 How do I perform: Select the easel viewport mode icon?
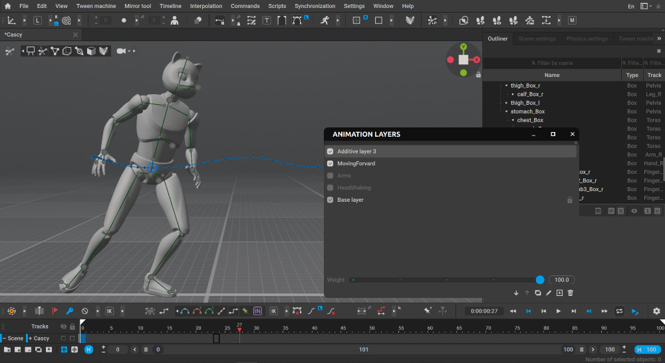pos(31,51)
